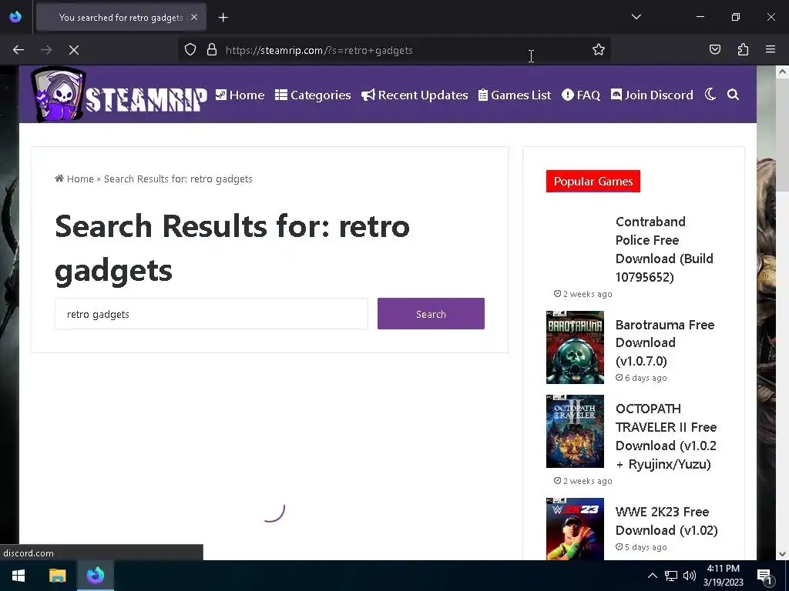Open Contraband Police Free Download link

coord(664,249)
